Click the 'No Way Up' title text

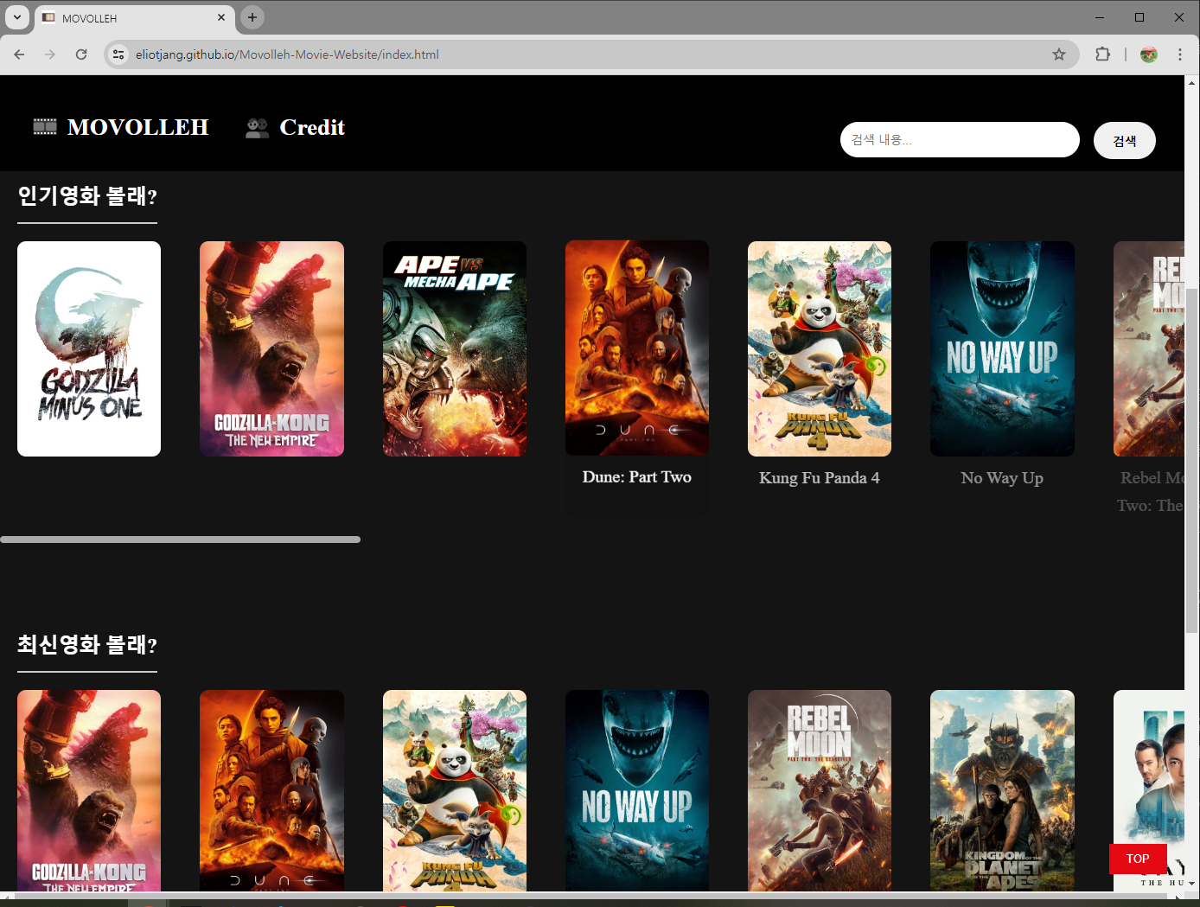point(1002,478)
